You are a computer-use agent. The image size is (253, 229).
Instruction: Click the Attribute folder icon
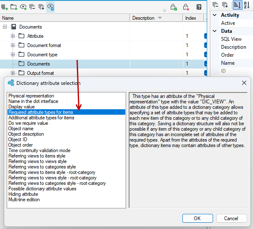[21, 36]
